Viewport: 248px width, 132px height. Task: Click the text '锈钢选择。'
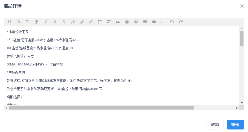(14, 97)
